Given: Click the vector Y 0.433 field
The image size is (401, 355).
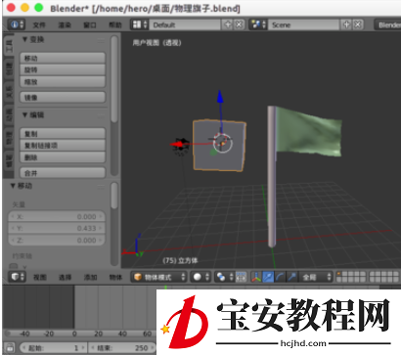Looking at the screenshot, I should coord(57,228).
